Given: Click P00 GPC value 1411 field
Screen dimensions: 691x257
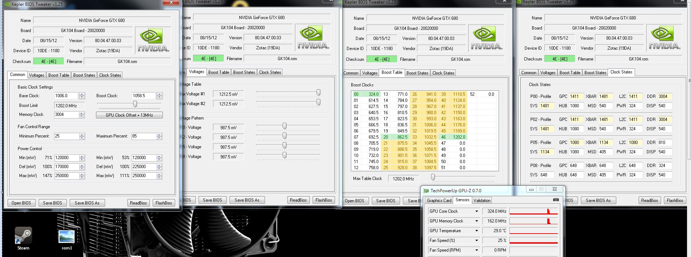Looking at the screenshot, I should coord(576,96).
